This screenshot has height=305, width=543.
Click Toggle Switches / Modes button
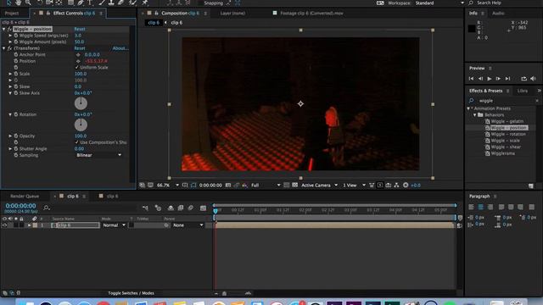tap(131, 293)
